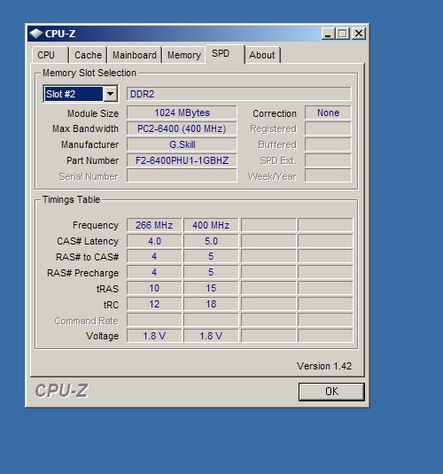Click the Voltage row label
443x474 pixels.
(102, 336)
